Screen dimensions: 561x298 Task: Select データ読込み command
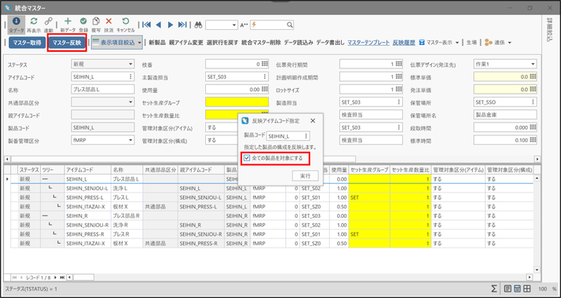[x=299, y=42]
